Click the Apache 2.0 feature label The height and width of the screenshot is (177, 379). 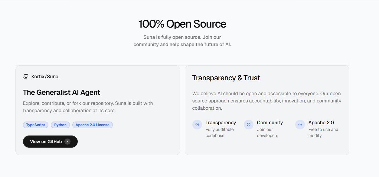coord(321,123)
